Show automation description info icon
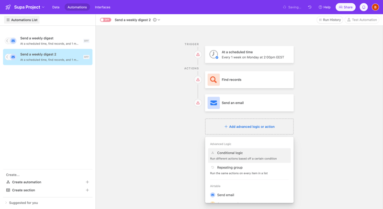Screen dimensions: 383x209 pos(155,20)
